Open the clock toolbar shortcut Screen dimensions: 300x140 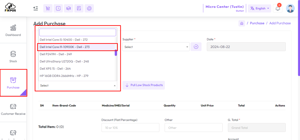[x=58, y=8]
